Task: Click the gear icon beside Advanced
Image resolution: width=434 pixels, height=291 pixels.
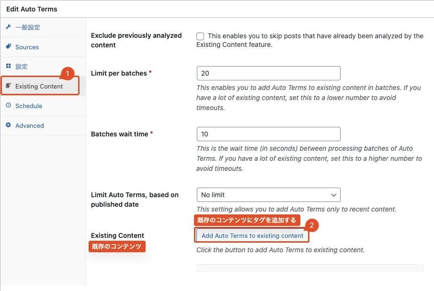Action: tap(8, 125)
